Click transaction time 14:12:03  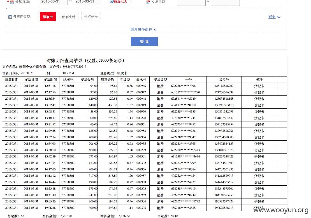pos(50,169)
